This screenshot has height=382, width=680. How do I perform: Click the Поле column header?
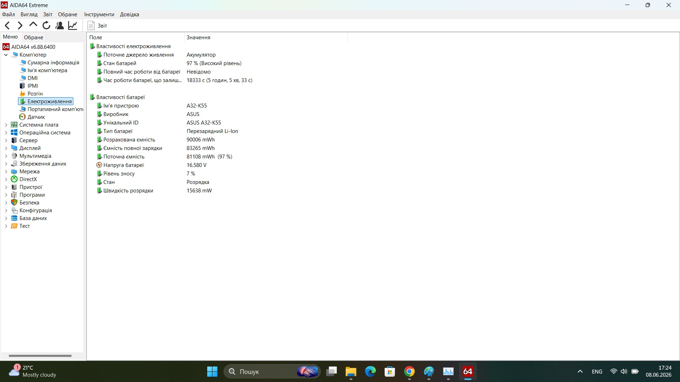click(136, 37)
